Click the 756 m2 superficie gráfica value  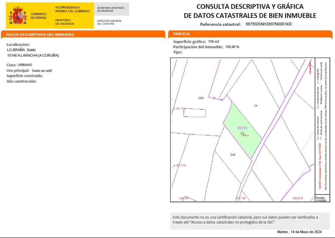214,42
